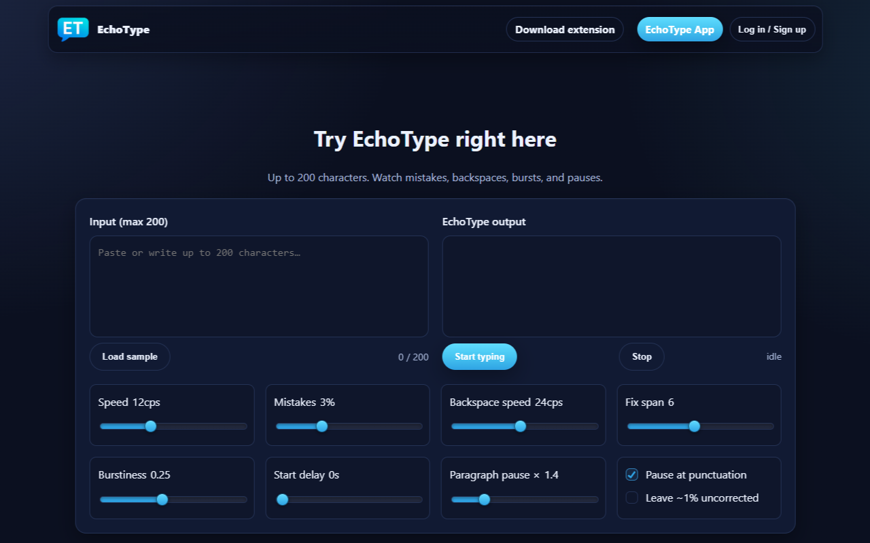Screen dimensions: 870x543
Task: Start typing simulation
Action: point(480,356)
